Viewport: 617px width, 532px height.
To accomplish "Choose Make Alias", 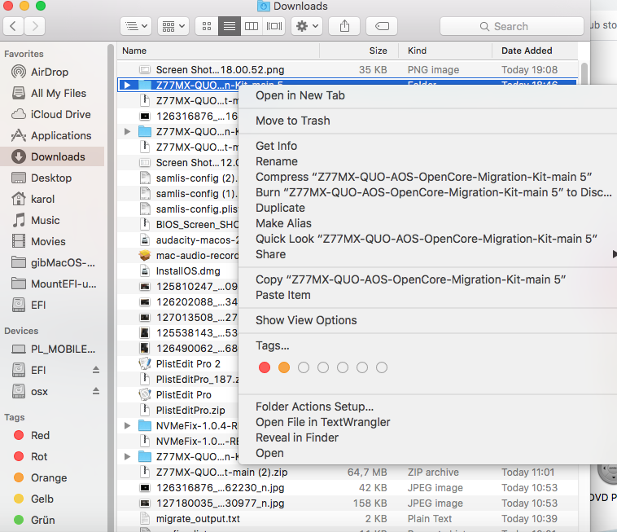I will click(283, 223).
